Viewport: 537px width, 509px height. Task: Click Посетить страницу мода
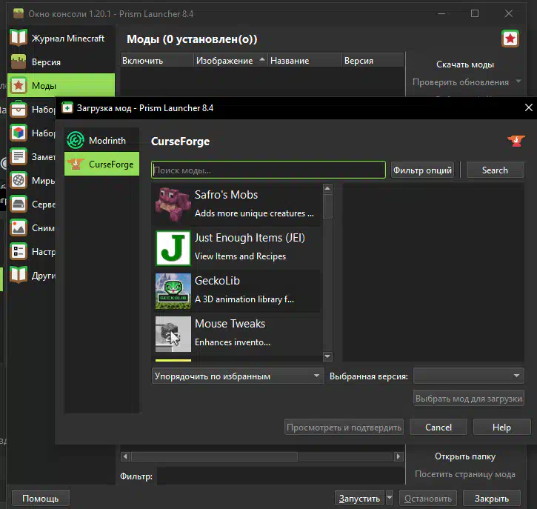464,474
